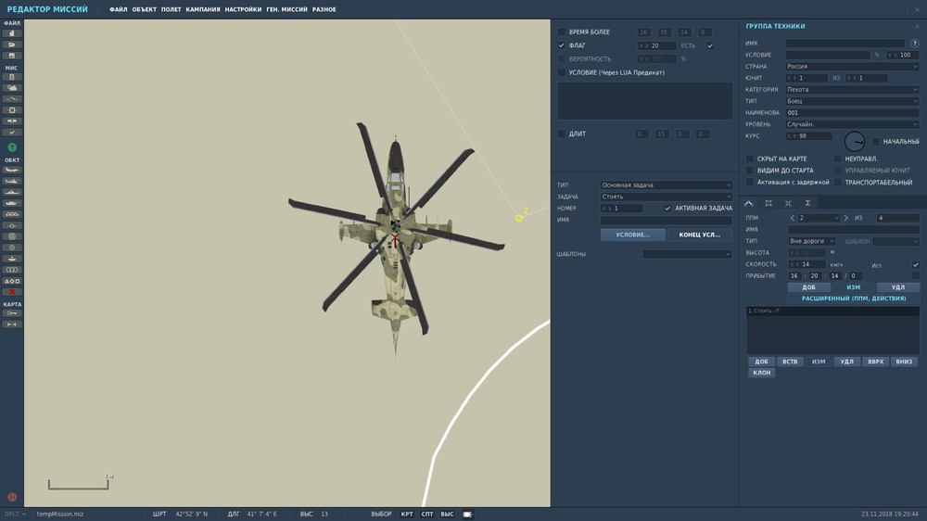Open the ЗАДАЧА dropdown showing Стоять
Screen dimensions: 927x521
[x=667, y=197]
